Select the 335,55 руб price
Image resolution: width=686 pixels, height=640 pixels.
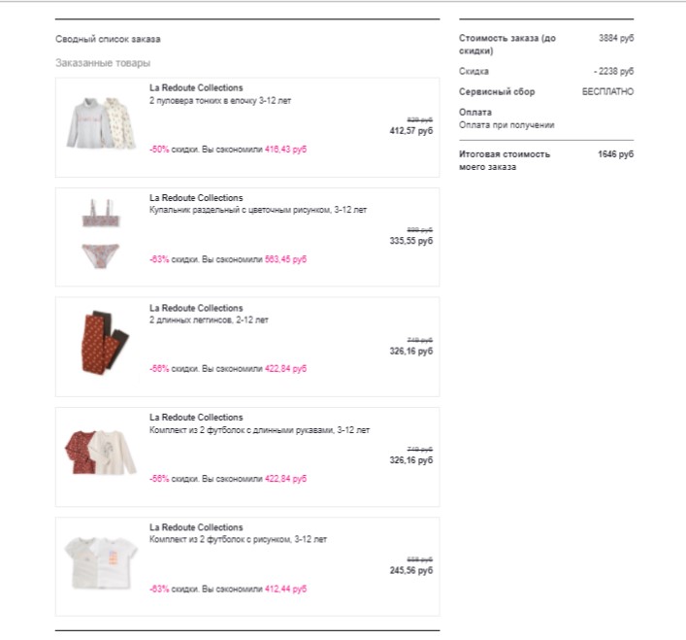(x=411, y=241)
